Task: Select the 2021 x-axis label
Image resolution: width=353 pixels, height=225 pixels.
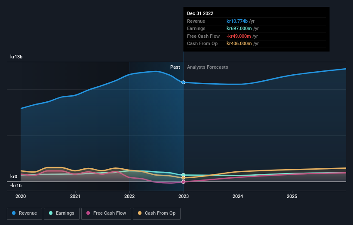Action: coord(75,196)
